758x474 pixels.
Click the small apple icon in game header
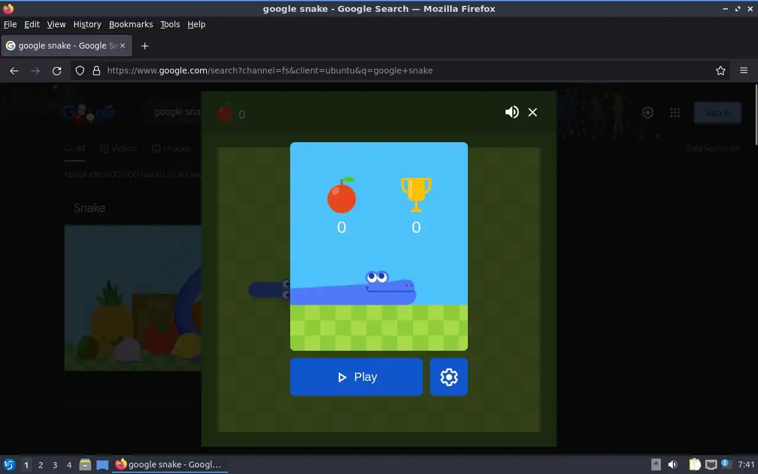(224, 113)
